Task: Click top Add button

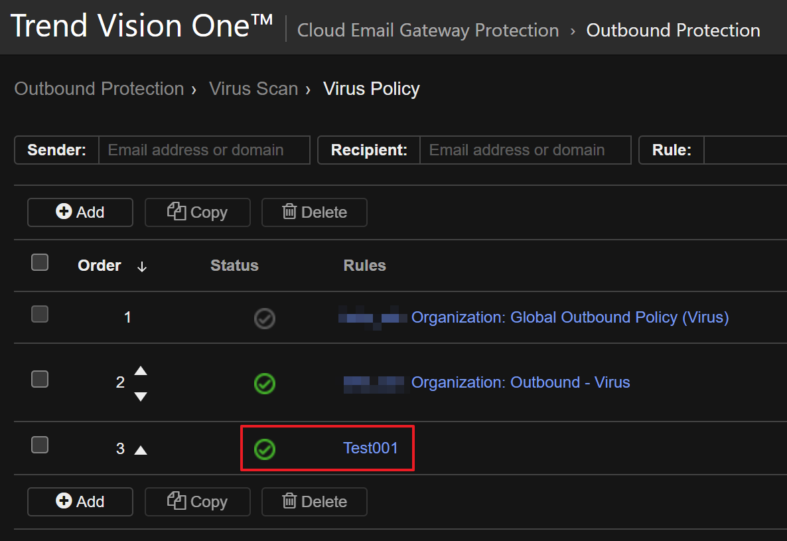Action: (80, 212)
